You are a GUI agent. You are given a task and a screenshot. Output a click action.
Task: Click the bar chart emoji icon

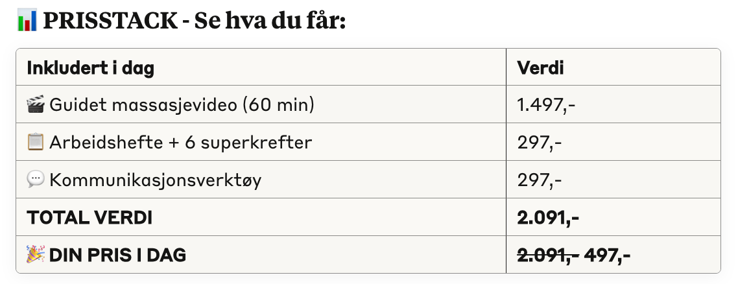tap(27, 21)
